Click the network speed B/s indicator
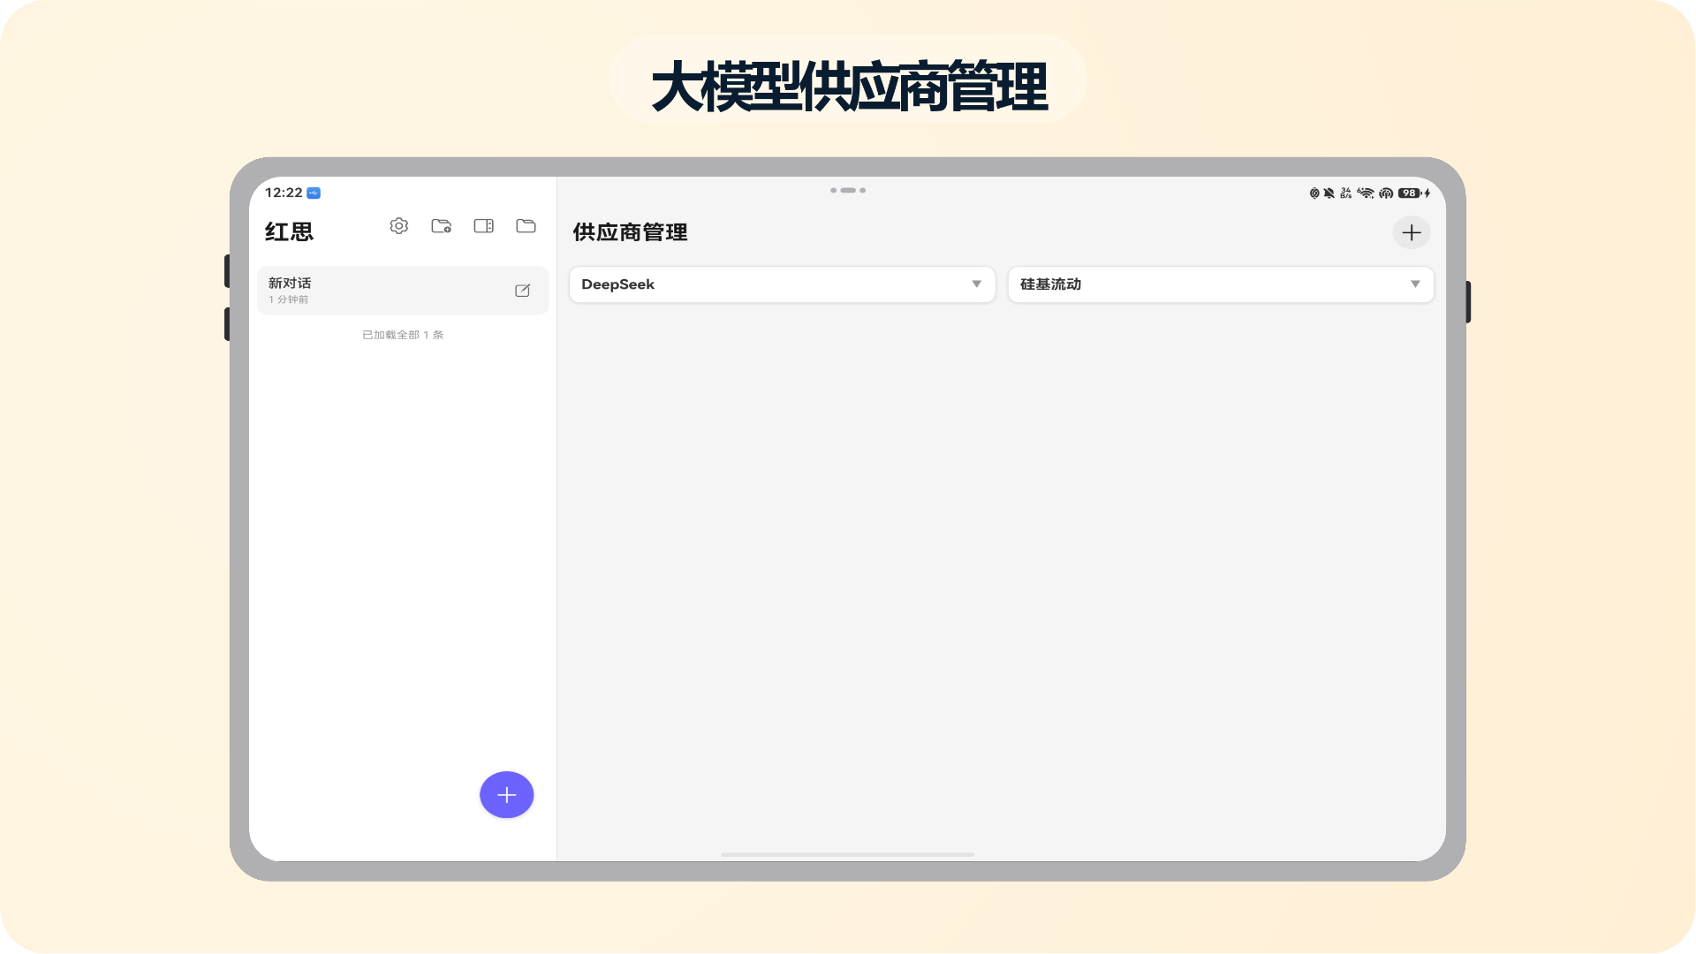The height and width of the screenshot is (954, 1696). click(x=1346, y=193)
